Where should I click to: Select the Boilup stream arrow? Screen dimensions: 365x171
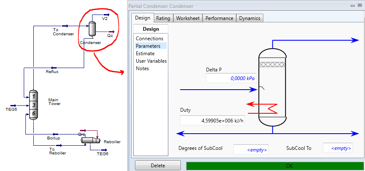pyautogui.click(x=56, y=134)
